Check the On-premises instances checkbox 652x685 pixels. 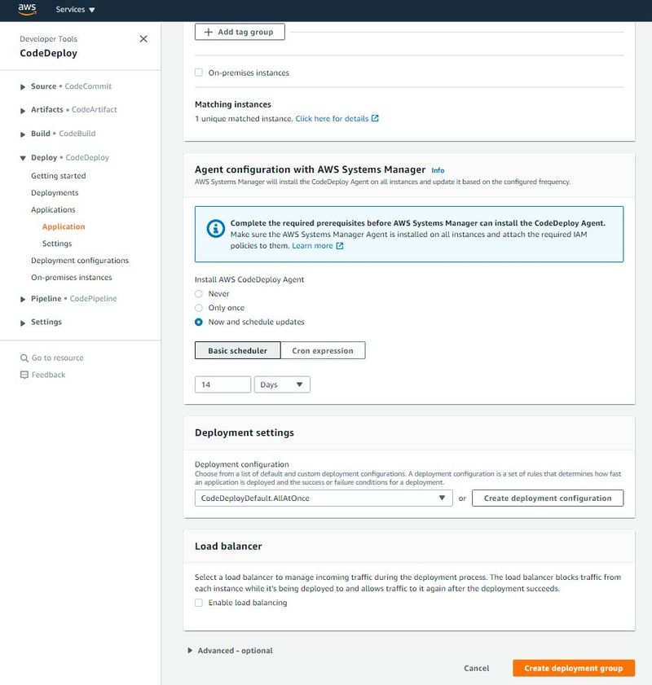tap(199, 72)
